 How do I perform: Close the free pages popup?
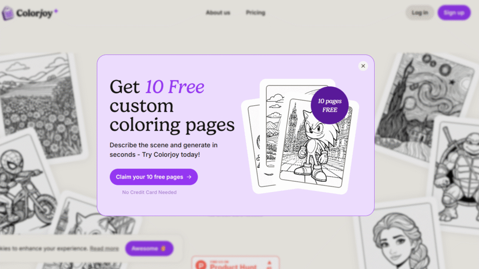[x=363, y=66]
